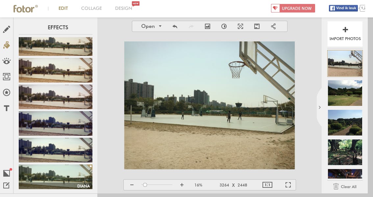Click the main basketball court canvas image
Viewport: 373px width, 197px height.
coord(209,105)
